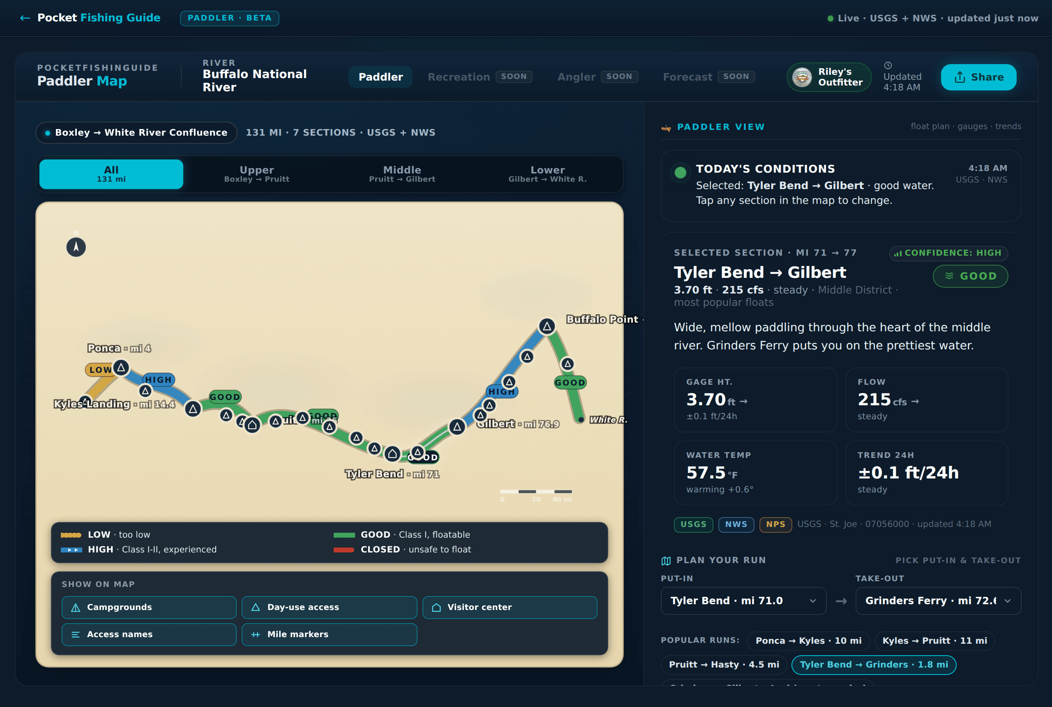Switch to Upper Boxley → Pruitt segment
1052x707 pixels.
point(257,174)
